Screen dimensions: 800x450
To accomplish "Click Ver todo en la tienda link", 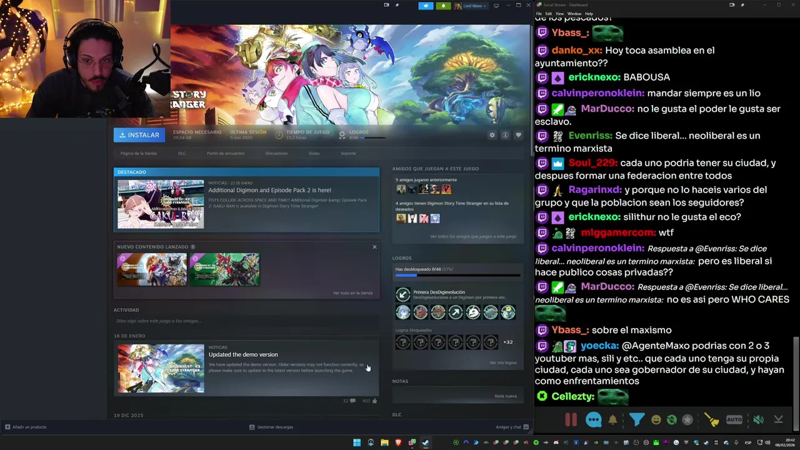I will 352,292.
